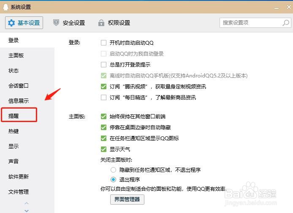Minimize the 系统设置 window

pos(277,8)
